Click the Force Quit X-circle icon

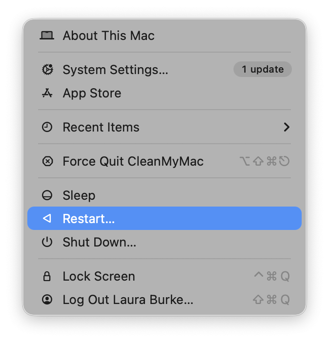pos(47,161)
